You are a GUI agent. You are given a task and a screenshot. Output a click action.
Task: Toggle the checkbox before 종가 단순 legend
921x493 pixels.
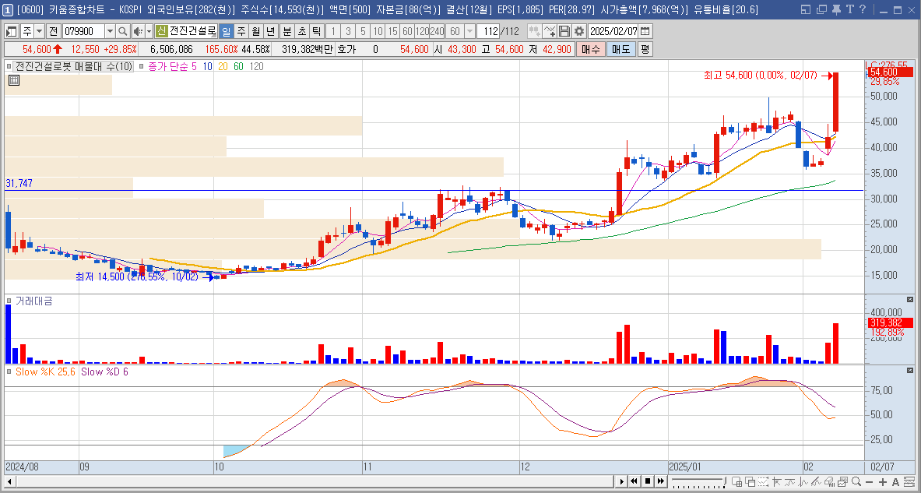point(142,66)
